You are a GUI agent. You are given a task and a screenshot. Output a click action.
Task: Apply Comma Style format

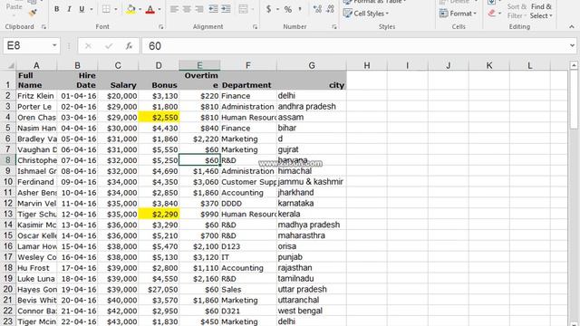coord(300,9)
